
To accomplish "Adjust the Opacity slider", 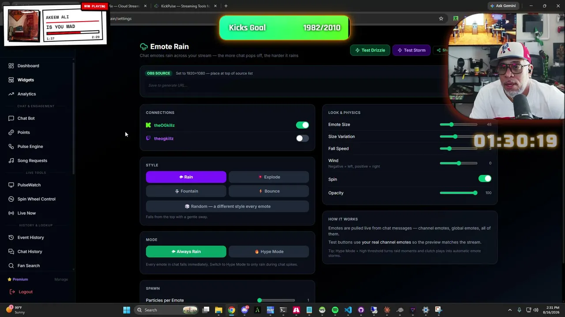I will (x=458, y=193).
